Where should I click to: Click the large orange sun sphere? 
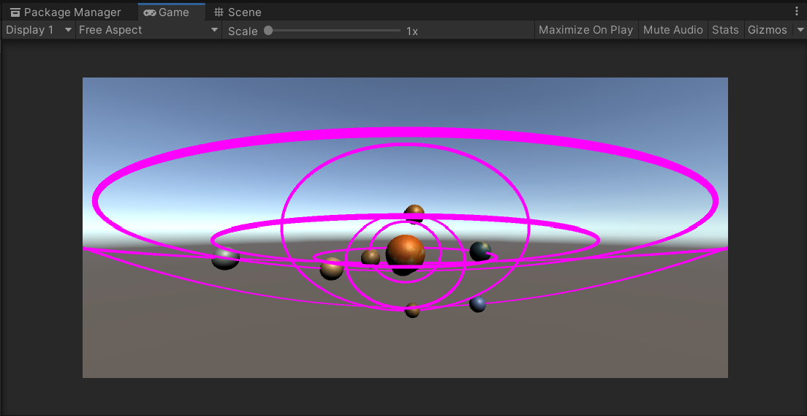coord(405,253)
